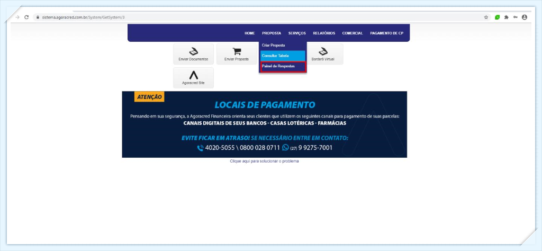
Task: Select Criar Proposta from dropdown
Action: 283,46
